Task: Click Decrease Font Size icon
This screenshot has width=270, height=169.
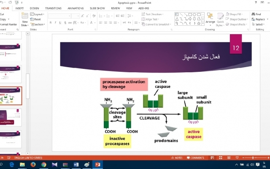Action: (x=87, y=16)
